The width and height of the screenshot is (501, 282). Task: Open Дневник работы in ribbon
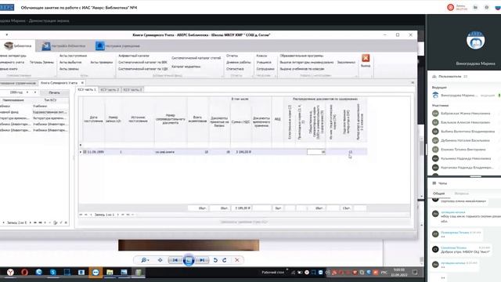pos(238,63)
